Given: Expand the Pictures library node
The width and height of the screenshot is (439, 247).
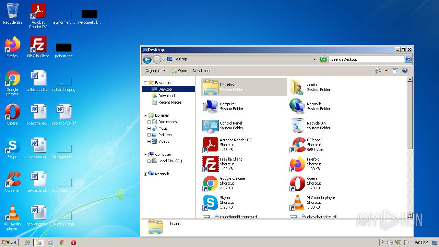Looking at the screenshot, I should tap(149, 135).
